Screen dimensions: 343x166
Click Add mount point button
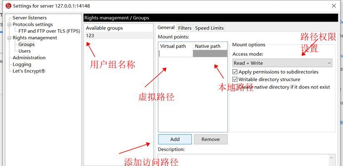click(175, 139)
